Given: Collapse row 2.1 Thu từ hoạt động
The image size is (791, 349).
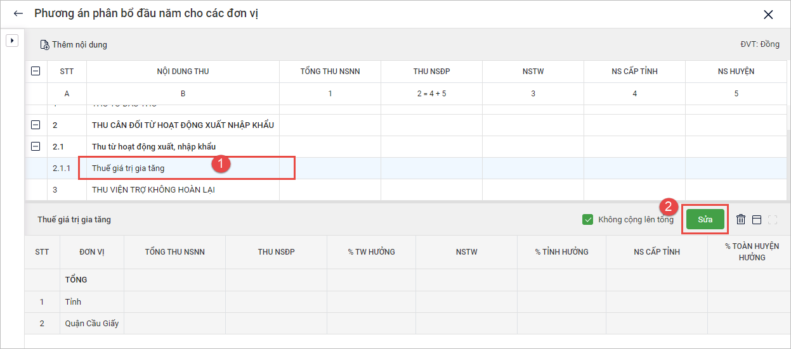Looking at the screenshot, I should click(36, 146).
